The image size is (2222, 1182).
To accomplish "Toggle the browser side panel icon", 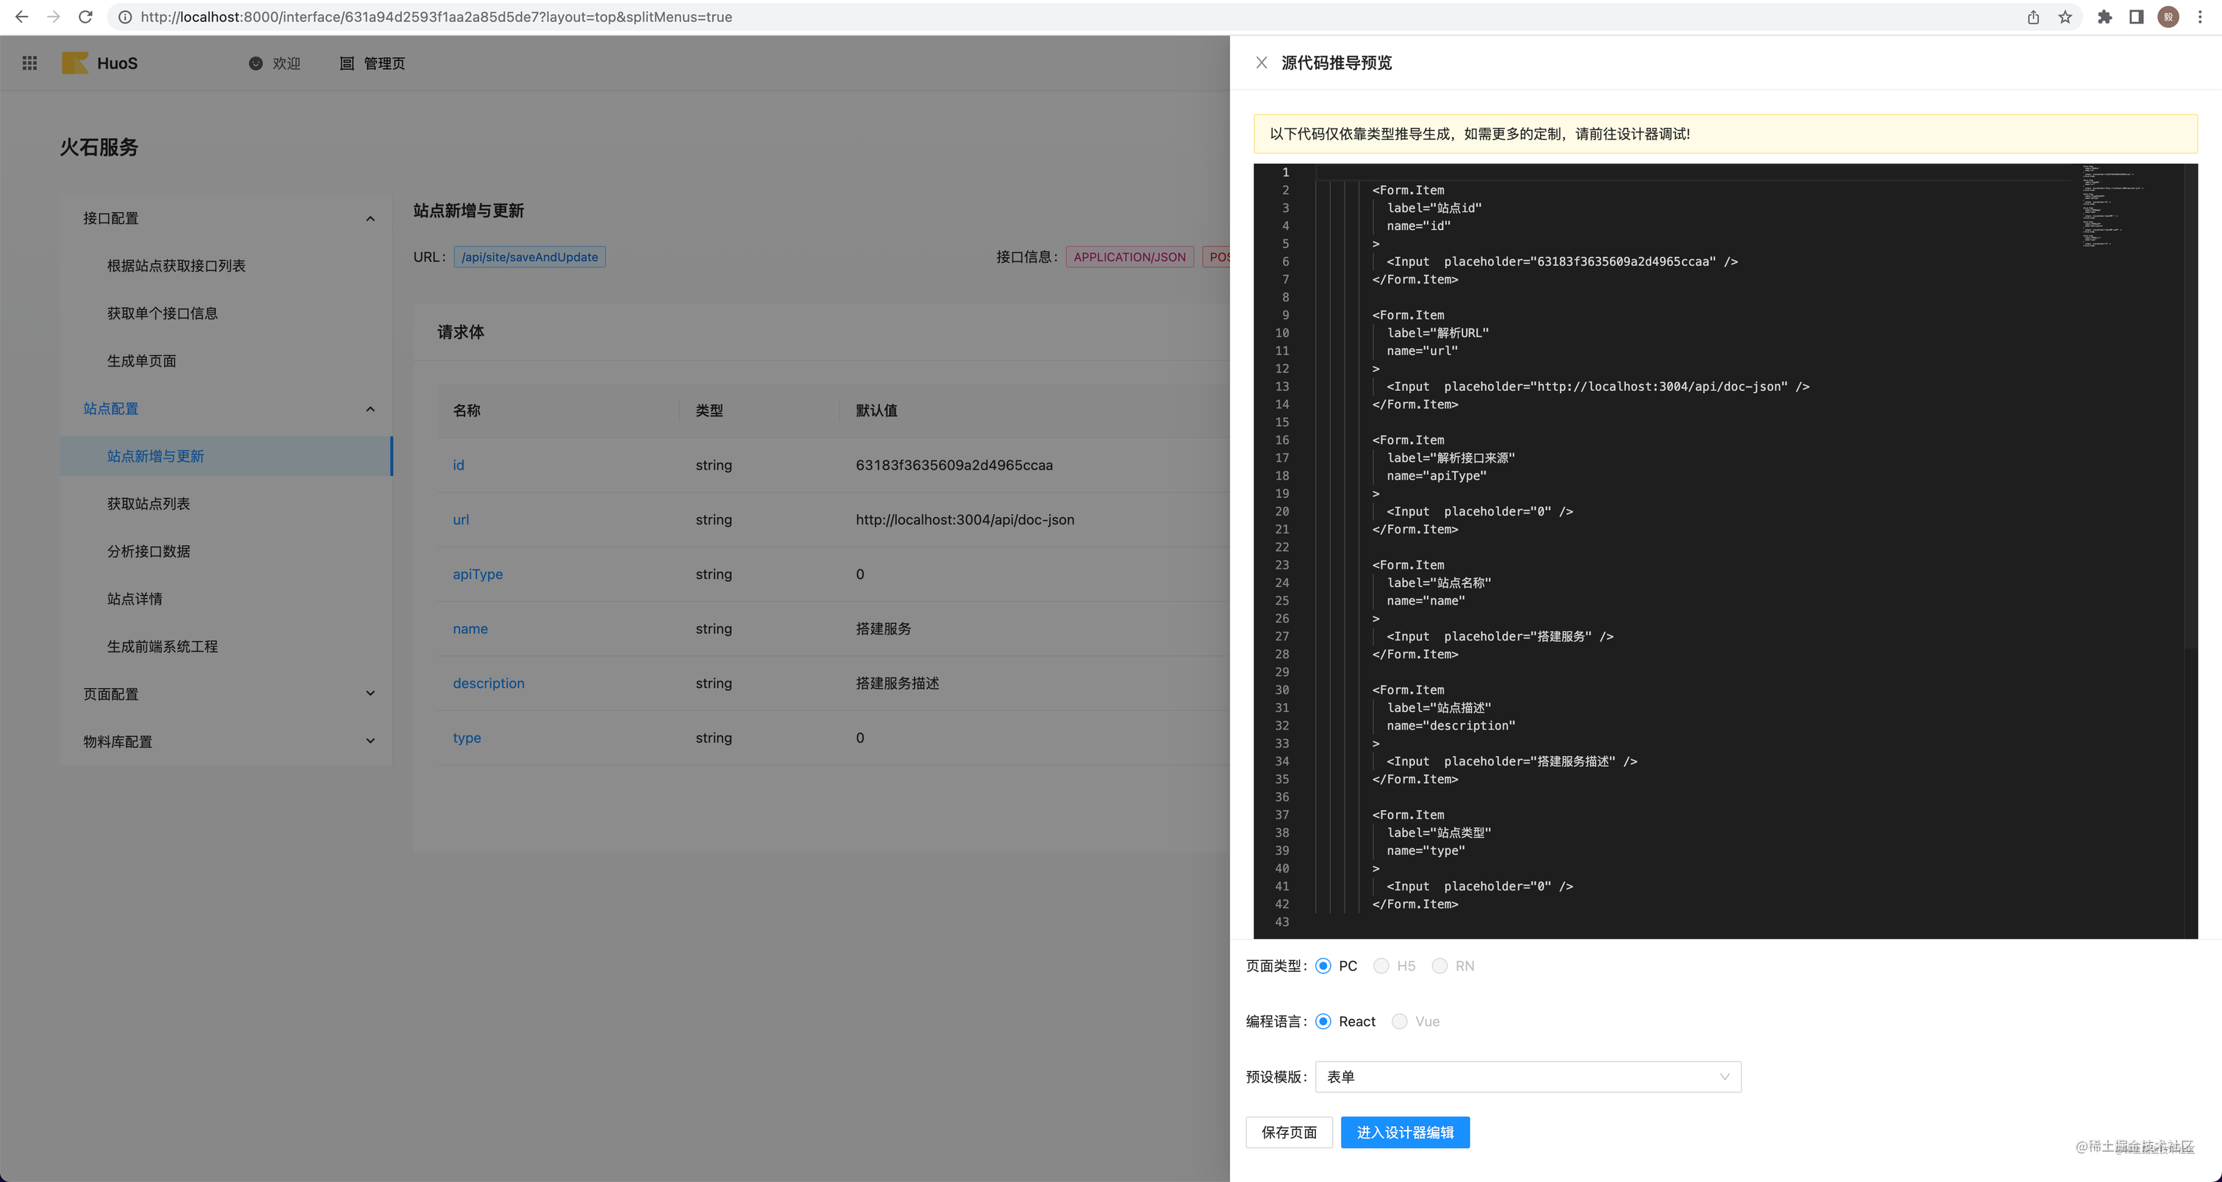I will tap(2136, 16).
